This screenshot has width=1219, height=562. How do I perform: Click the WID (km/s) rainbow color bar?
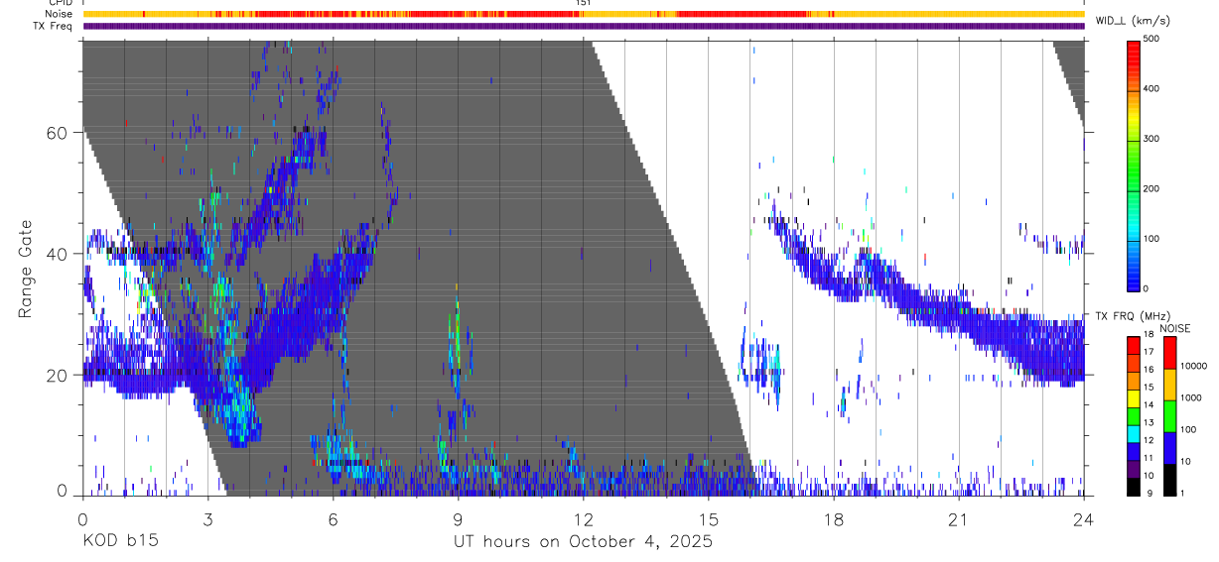click(x=1135, y=167)
